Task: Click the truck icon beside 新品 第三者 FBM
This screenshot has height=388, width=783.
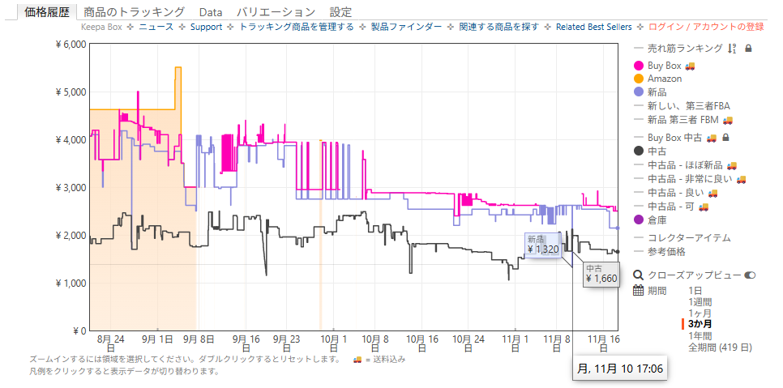Action: click(x=728, y=120)
